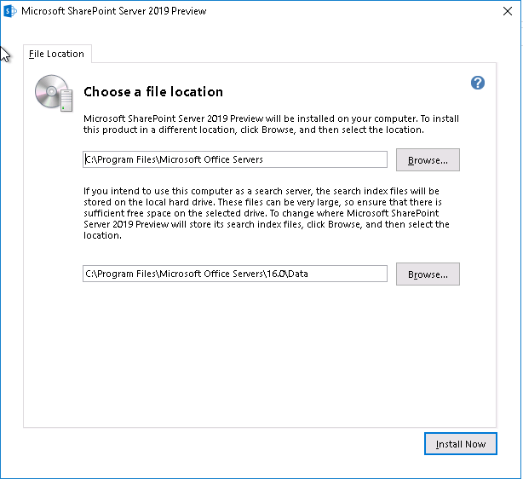Click the window title 'Microsoft SharePoint Server 2019 Preview'
This screenshot has height=479, width=523.
tap(114, 11)
